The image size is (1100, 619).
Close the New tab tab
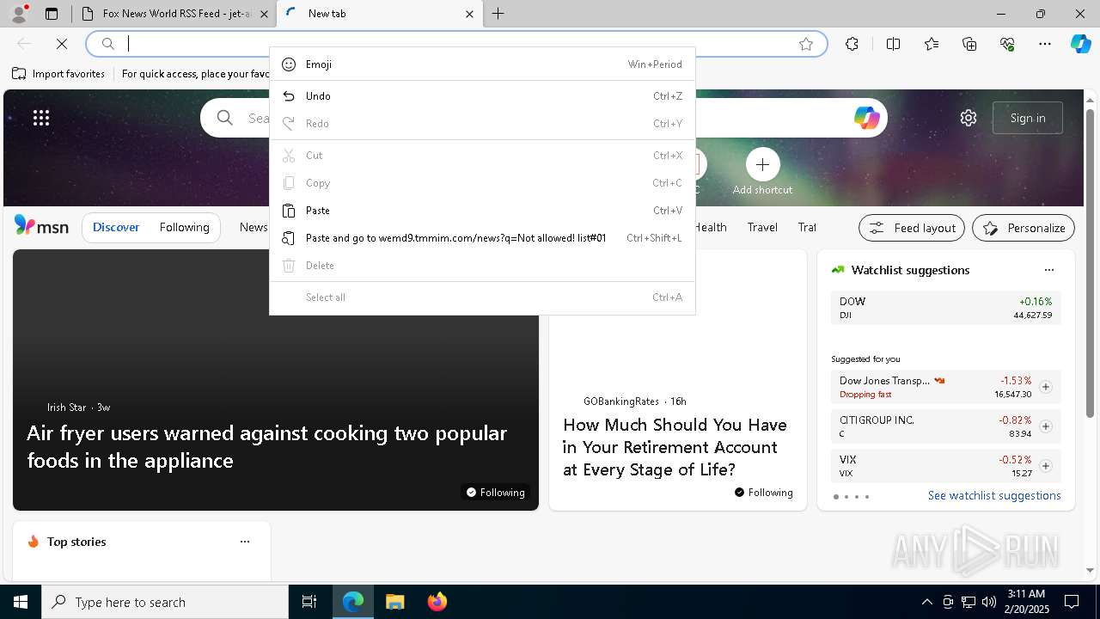(x=469, y=14)
